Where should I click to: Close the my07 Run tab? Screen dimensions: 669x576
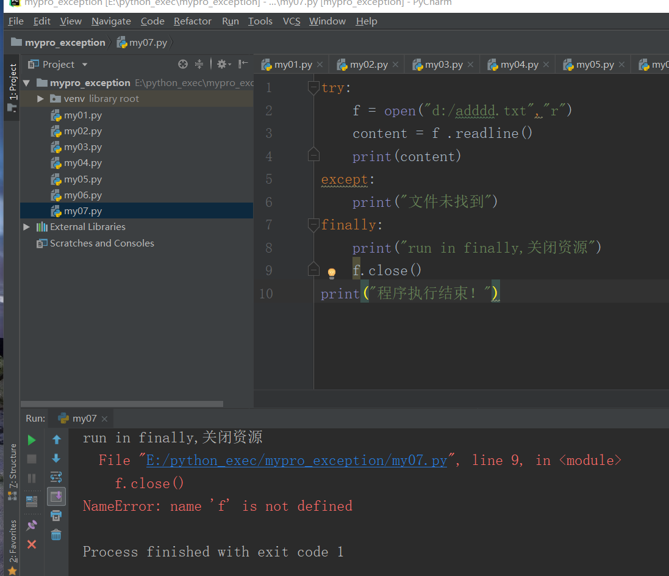point(104,419)
